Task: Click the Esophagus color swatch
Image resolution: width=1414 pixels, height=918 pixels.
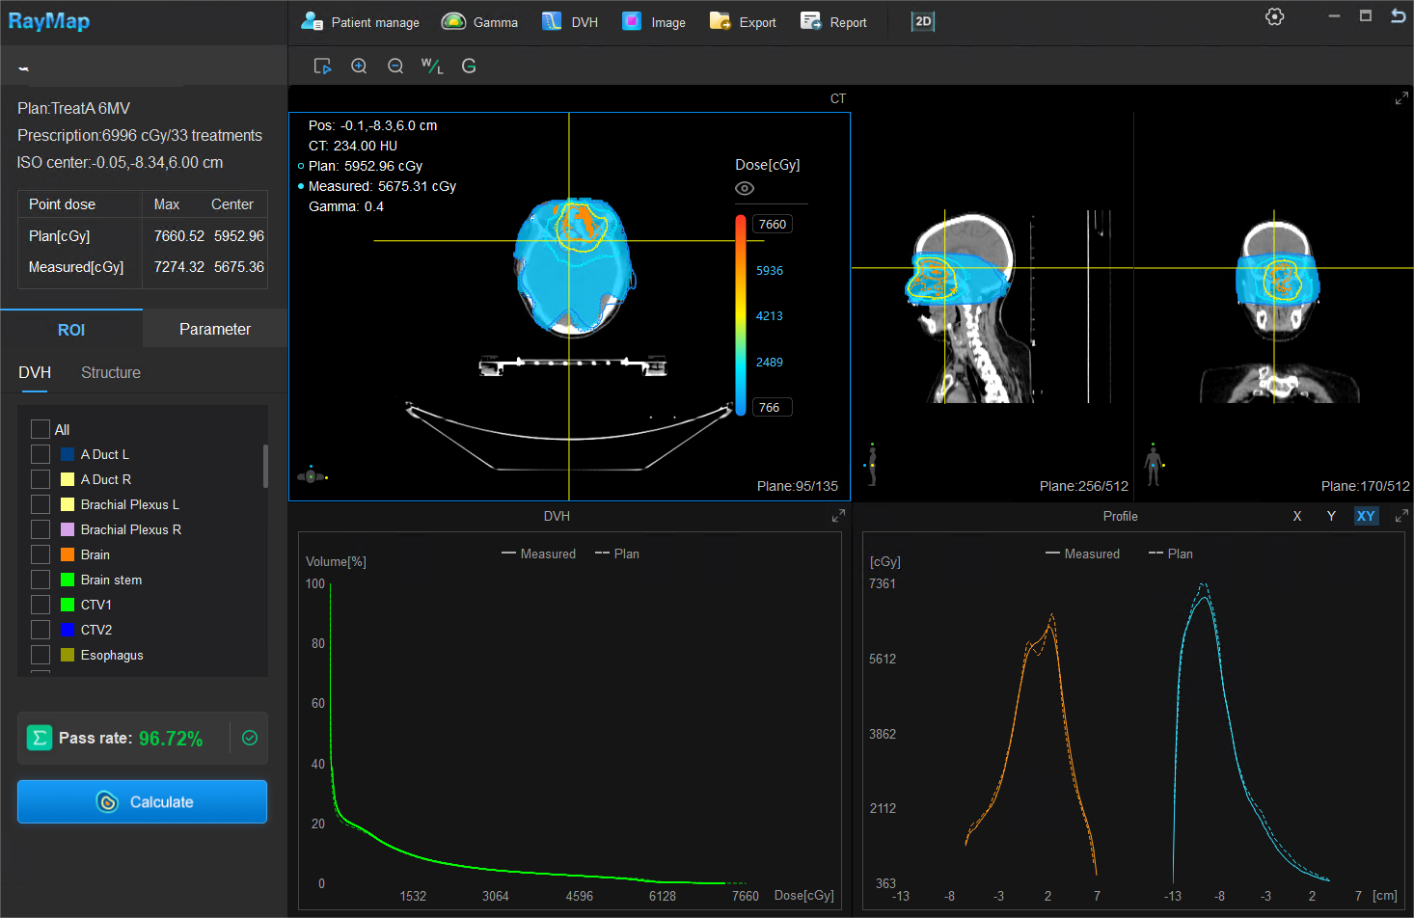Action: click(68, 655)
